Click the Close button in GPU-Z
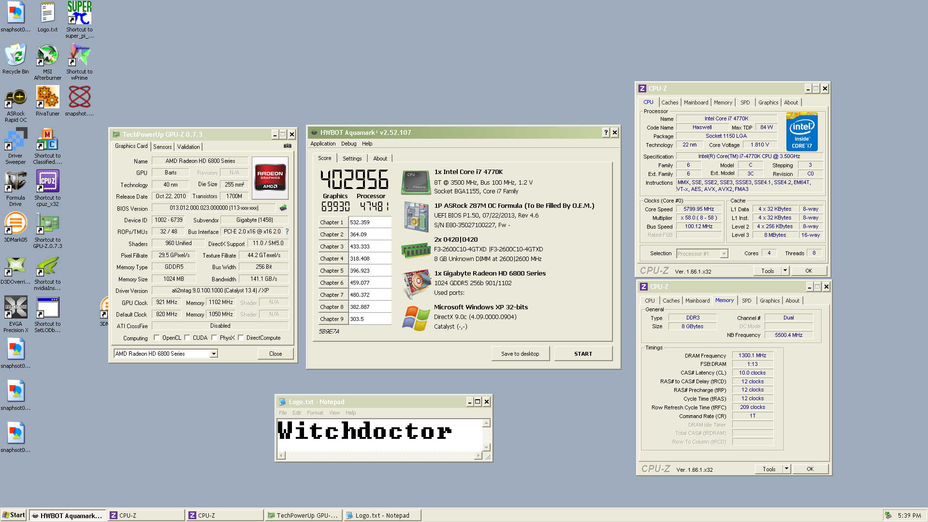Screen dimensions: 928x522 [275, 354]
